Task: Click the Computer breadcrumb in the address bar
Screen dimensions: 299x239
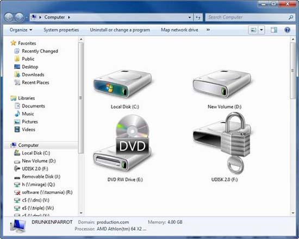Action: tap(54, 17)
